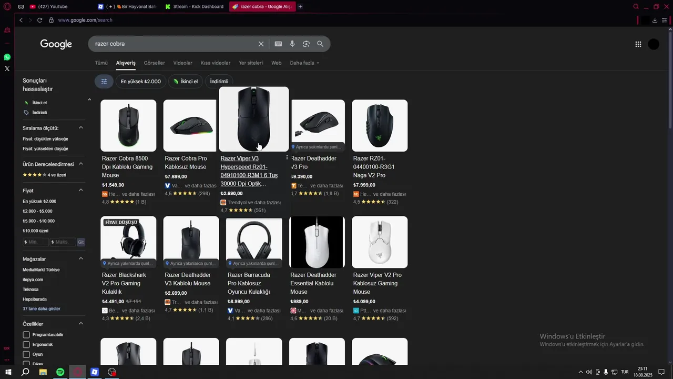Go back to previous page
673x379 pixels.
point(21,20)
